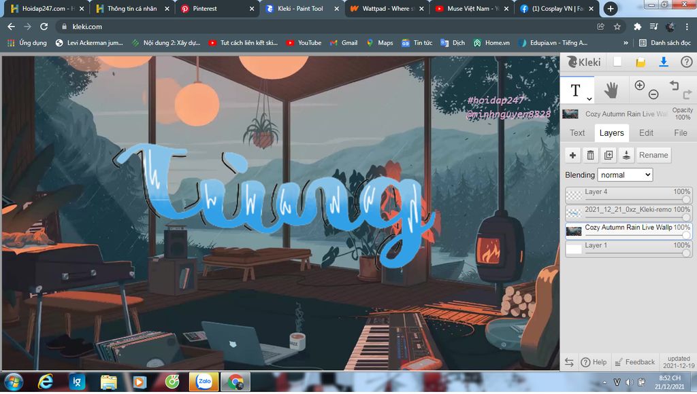Bookmark this page with the star icon

point(617,26)
